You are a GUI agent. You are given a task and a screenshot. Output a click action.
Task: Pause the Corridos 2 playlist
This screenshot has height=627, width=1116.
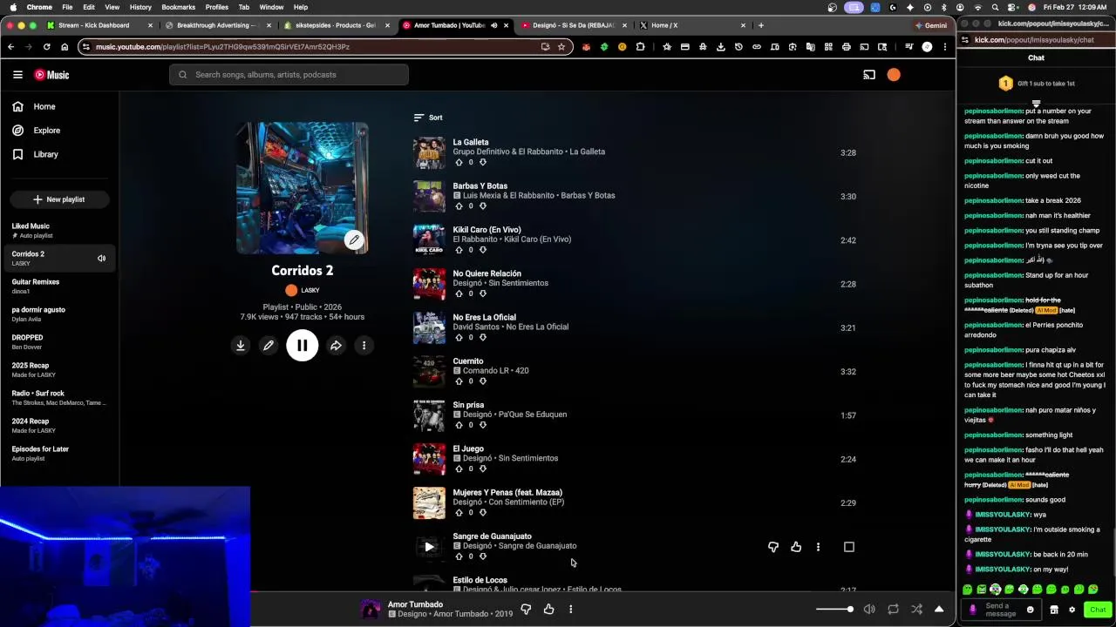pos(303,346)
